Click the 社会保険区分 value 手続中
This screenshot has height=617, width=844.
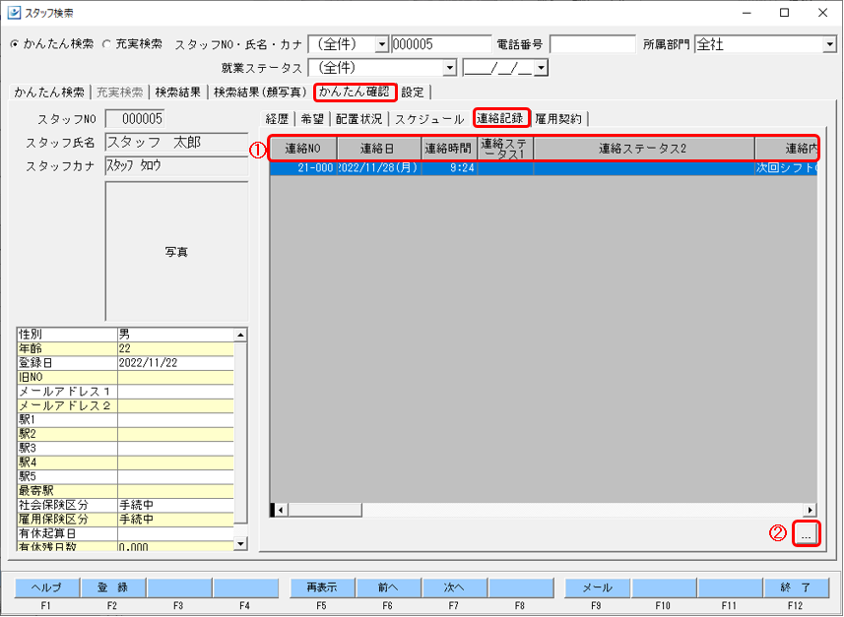point(175,505)
